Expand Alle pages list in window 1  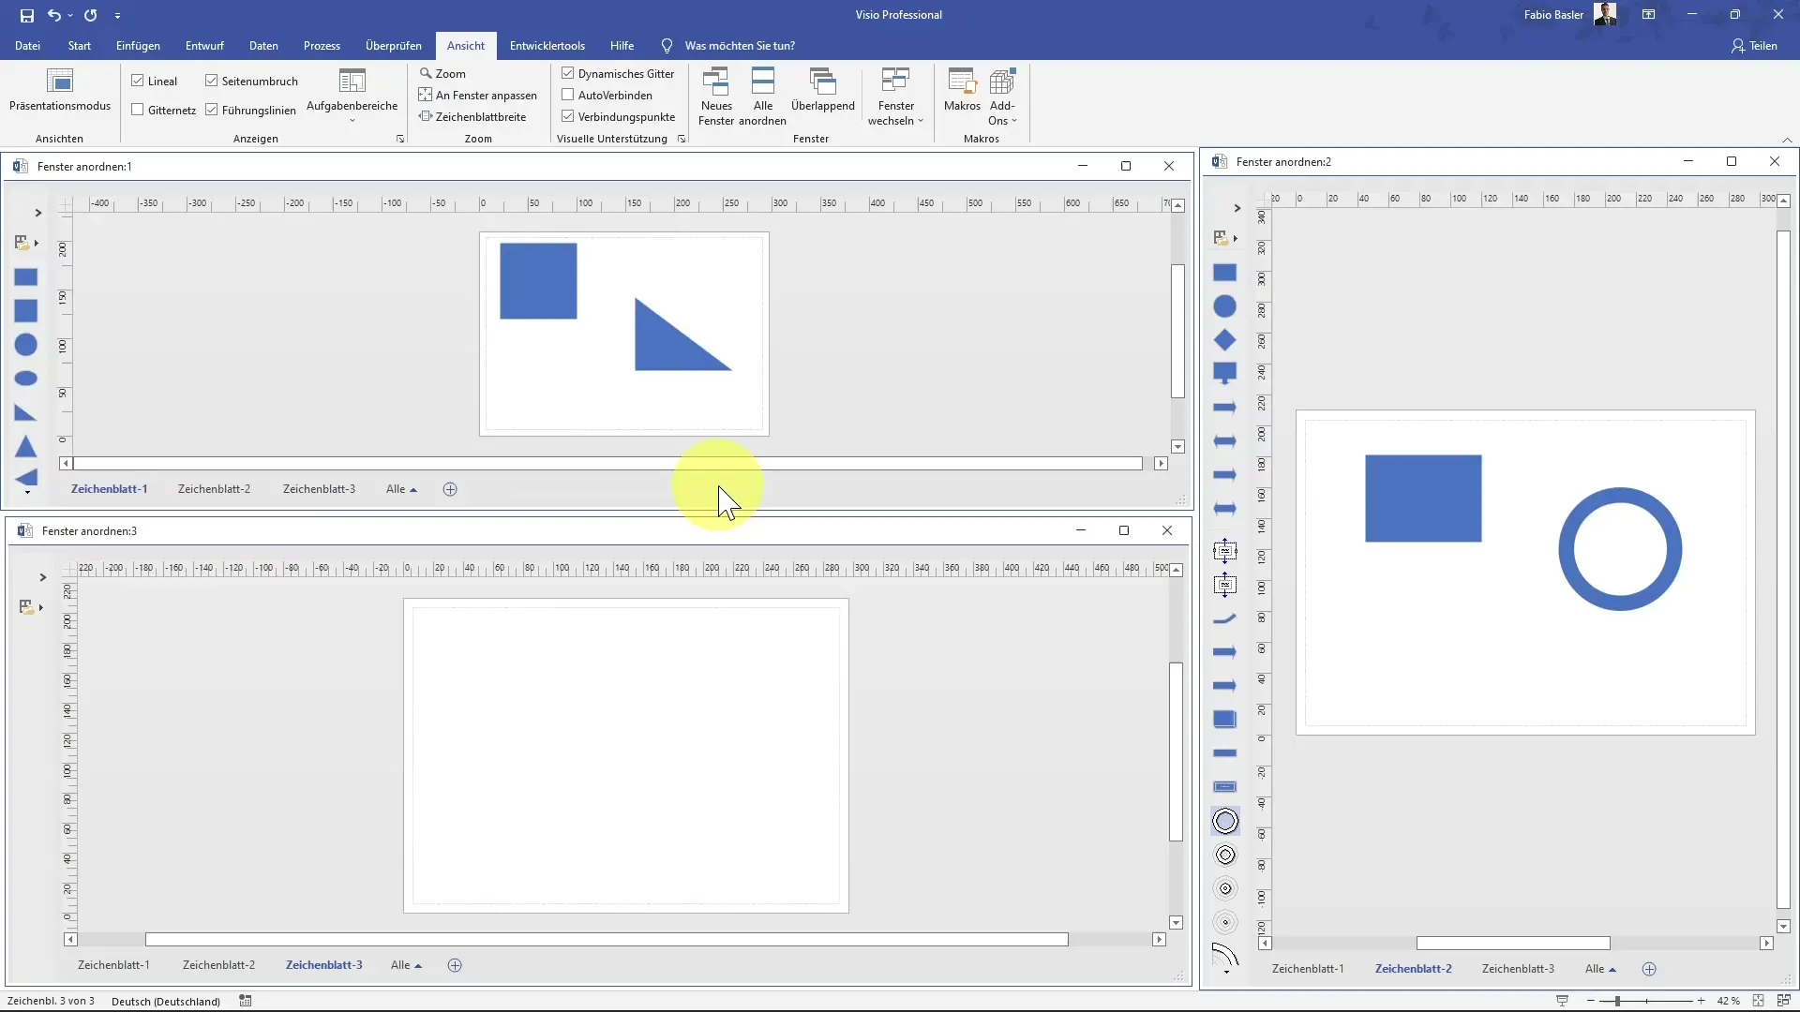tap(401, 489)
